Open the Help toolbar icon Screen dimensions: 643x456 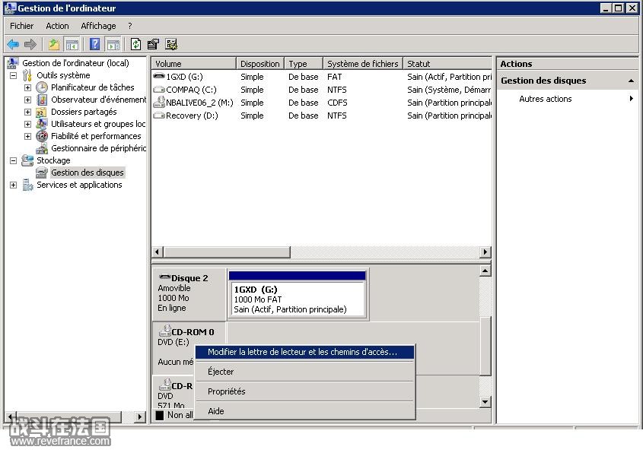94,44
